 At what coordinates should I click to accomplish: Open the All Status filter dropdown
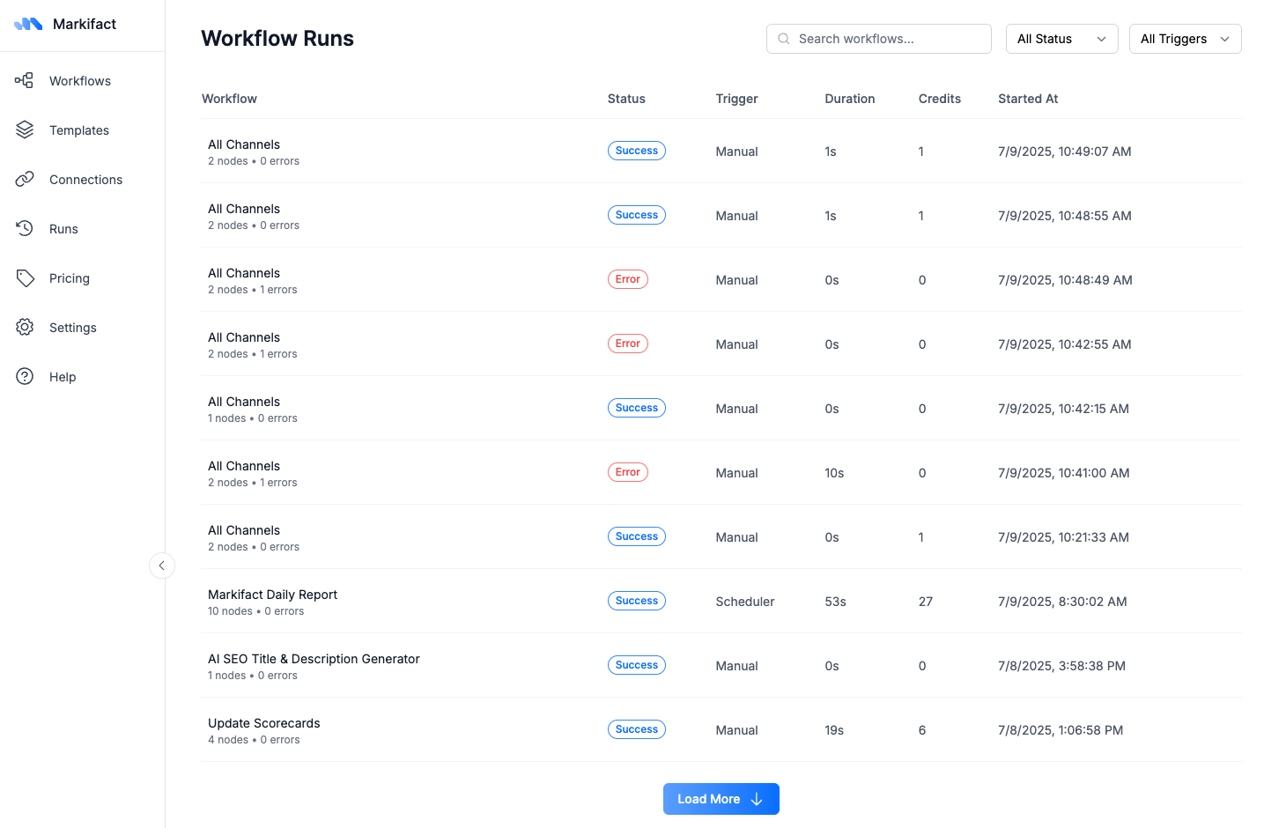(x=1061, y=39)
